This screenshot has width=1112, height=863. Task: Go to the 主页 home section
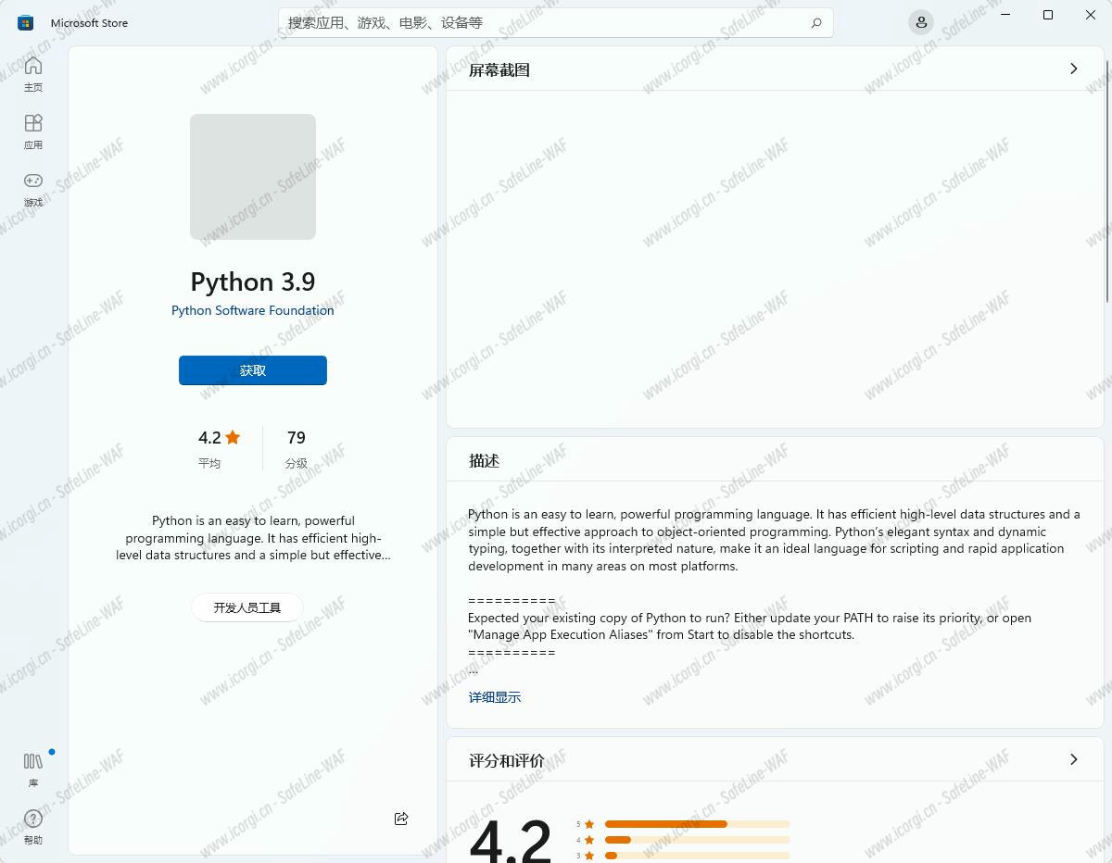click(x=33, y=74)
